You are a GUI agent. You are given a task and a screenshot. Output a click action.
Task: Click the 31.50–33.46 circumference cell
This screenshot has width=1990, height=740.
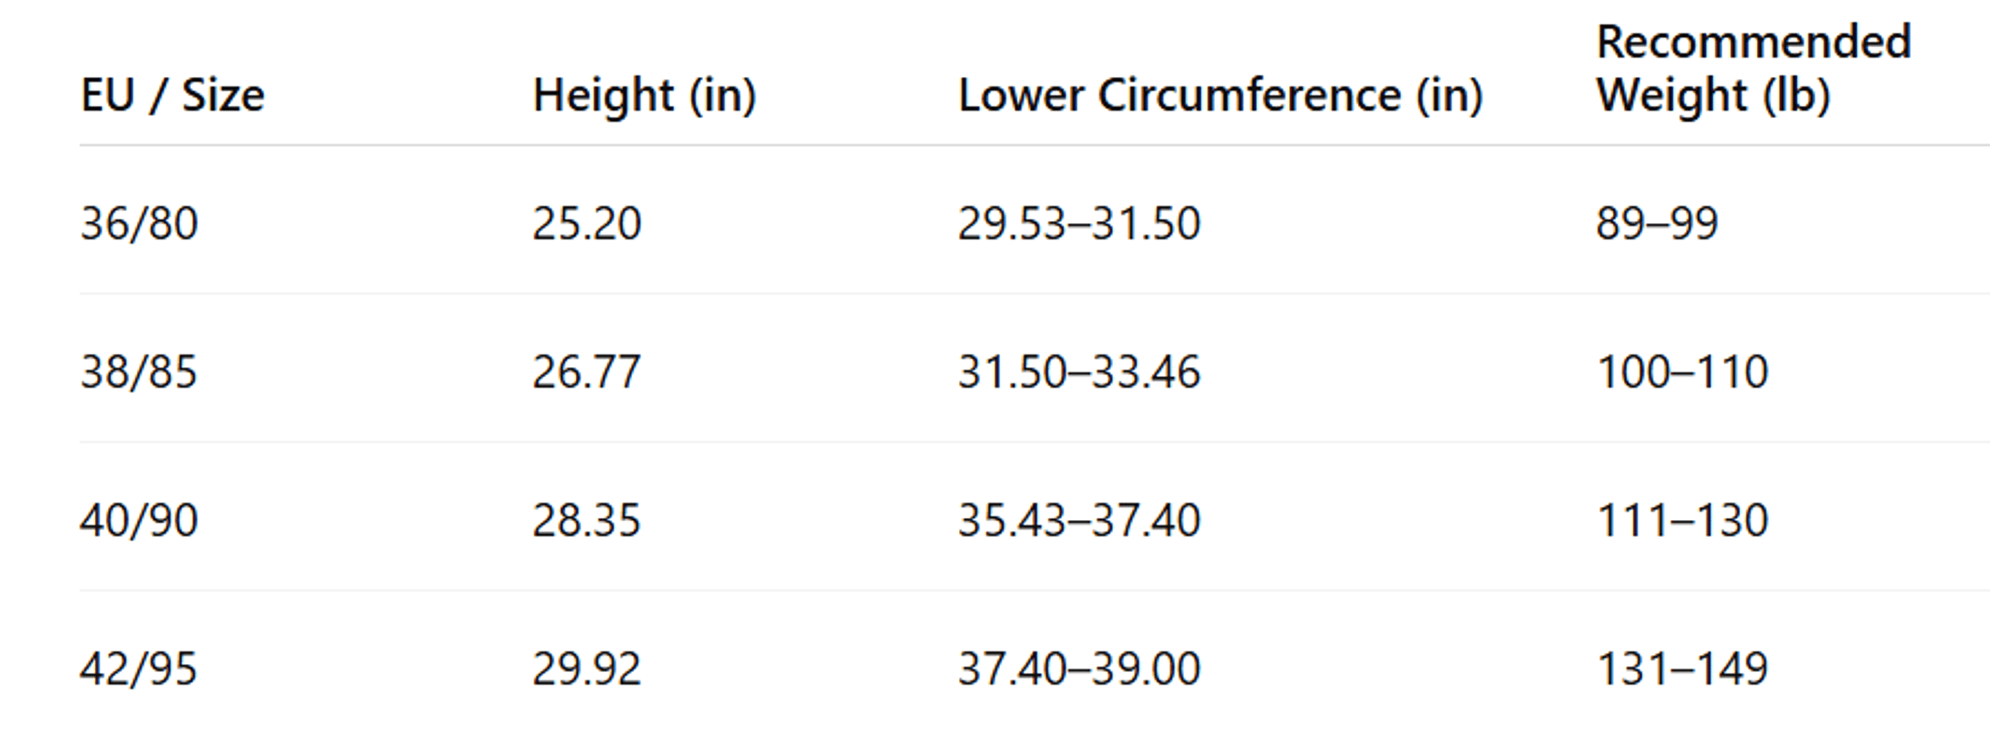pos(1079,372)
